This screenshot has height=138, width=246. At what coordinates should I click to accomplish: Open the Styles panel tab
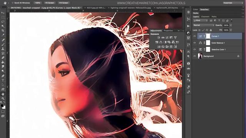(196, 13)
